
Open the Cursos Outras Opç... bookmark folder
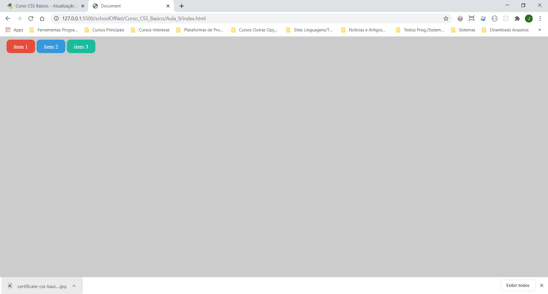tap(255, 30)
